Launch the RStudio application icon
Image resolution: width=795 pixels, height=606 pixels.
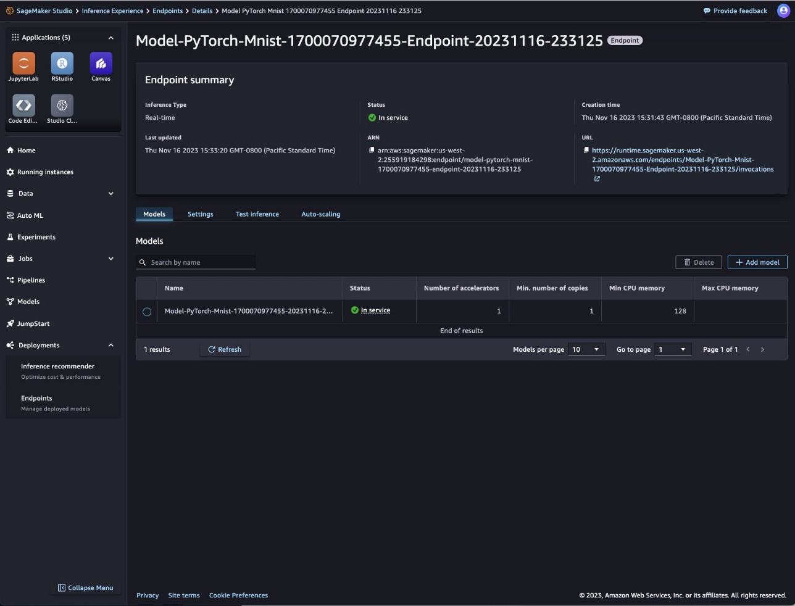[62, 63]
